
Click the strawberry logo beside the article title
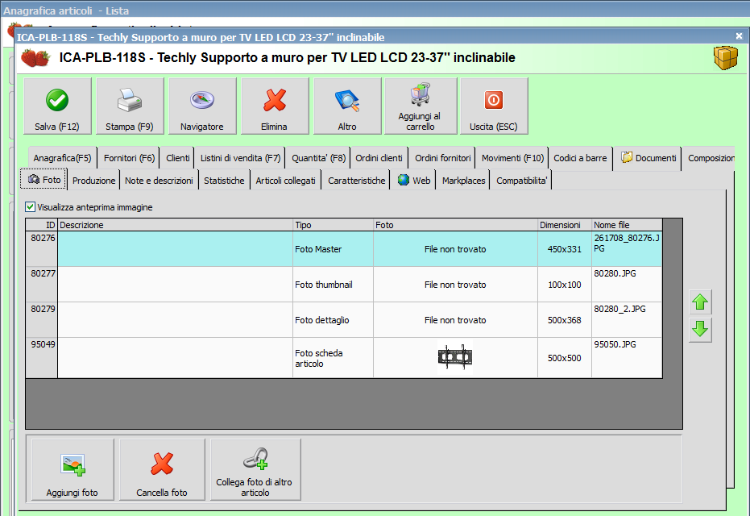[35, 58]
